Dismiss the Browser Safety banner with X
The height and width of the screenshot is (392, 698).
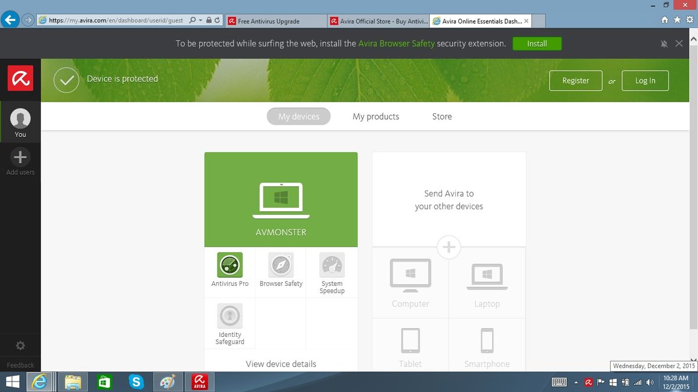(679, 44)
